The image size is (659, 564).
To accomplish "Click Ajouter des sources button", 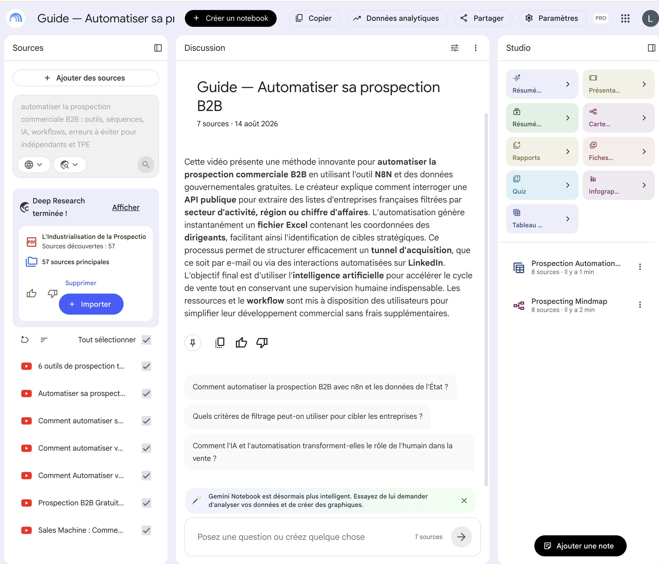I will tap(86, 78).
